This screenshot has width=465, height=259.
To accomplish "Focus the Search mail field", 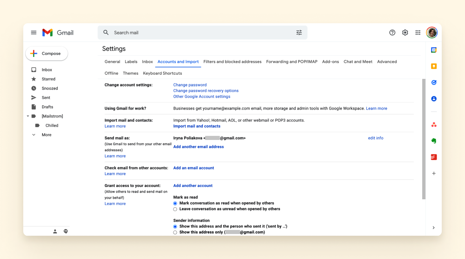I will pos(202,33).
